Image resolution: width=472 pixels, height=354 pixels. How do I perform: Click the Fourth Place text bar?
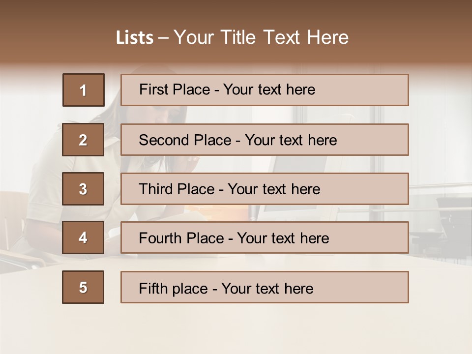265,238
